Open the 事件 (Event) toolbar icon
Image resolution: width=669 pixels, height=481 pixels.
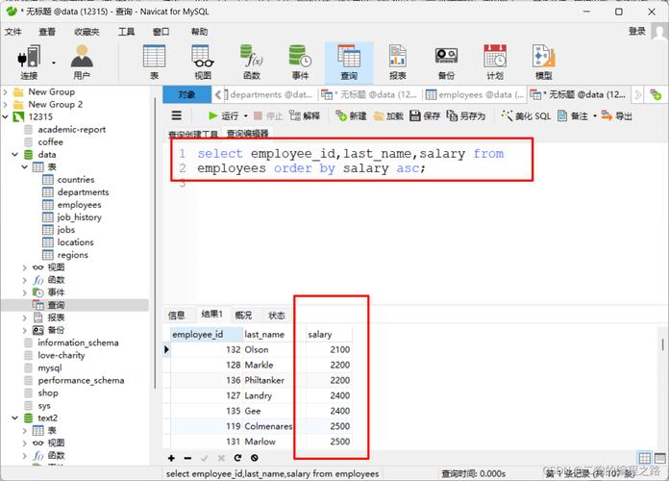pyautogui.click(x=300, y=62)
